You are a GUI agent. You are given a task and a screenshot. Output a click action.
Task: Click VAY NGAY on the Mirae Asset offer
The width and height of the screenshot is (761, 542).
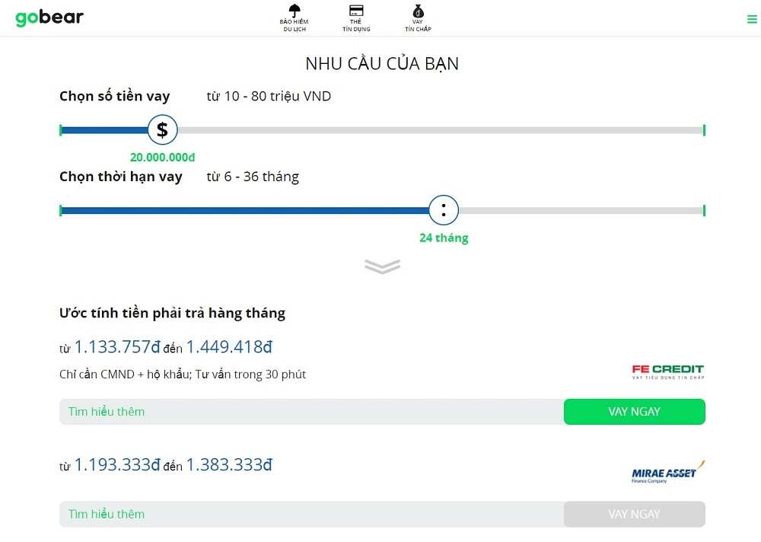[634, 514]
